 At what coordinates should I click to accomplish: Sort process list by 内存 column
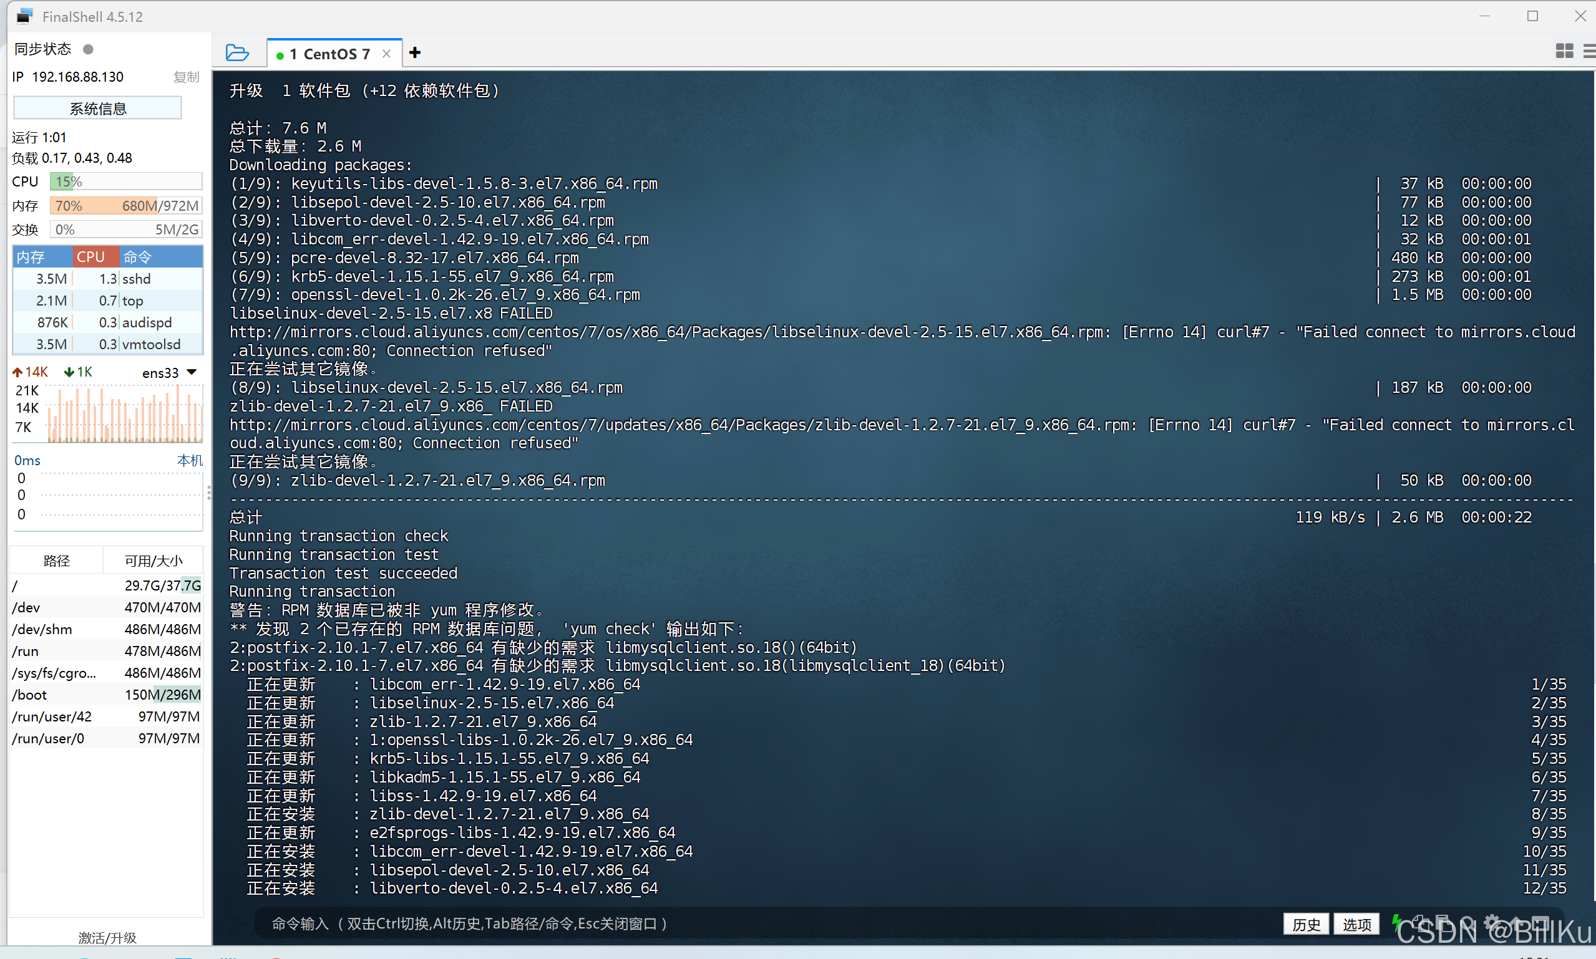[x=42, y=256]
